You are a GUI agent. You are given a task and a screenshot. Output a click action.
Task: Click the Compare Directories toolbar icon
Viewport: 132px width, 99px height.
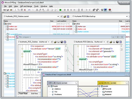(x=8, y=10)
